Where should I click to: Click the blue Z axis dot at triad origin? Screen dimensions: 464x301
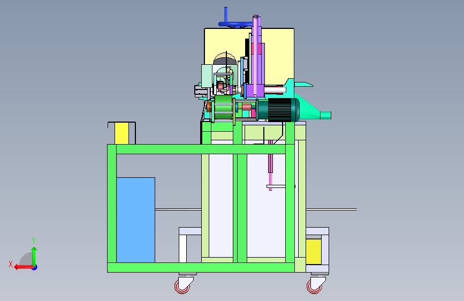pyautogui.click(x=35, y=267)
